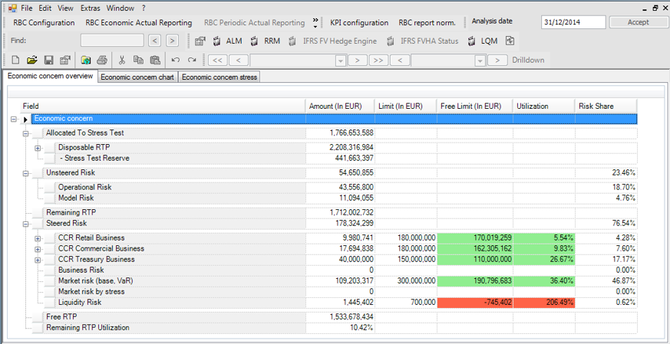Click the Cut scissors icon
Screen dimensions: 670x344
pyautogui.click(x=121, y=60)
